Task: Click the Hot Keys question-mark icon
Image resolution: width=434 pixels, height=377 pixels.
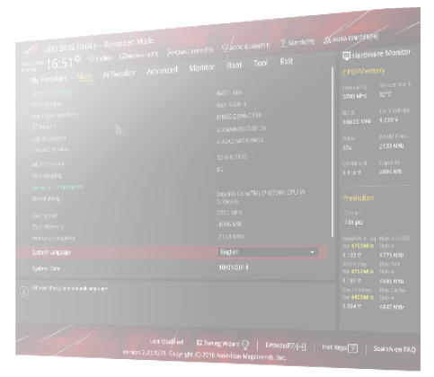Action: click(353, 348)
